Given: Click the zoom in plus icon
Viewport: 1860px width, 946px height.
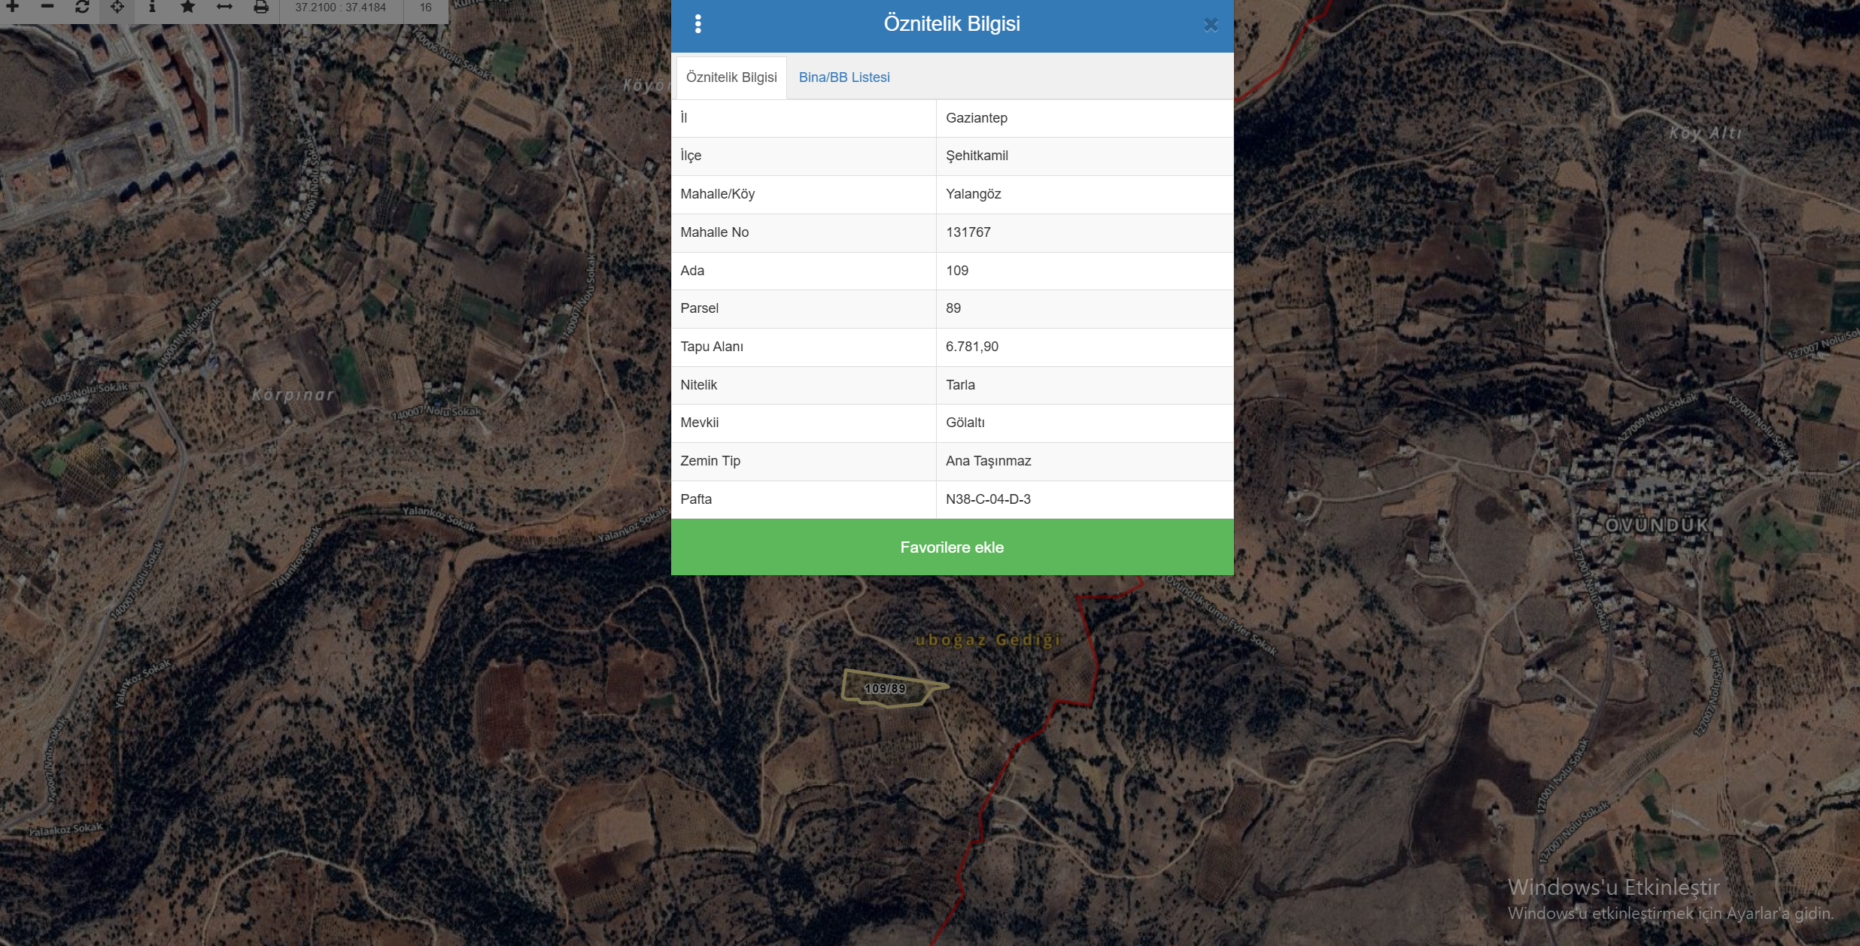Looking at the screenshot, I should point(13,7).
